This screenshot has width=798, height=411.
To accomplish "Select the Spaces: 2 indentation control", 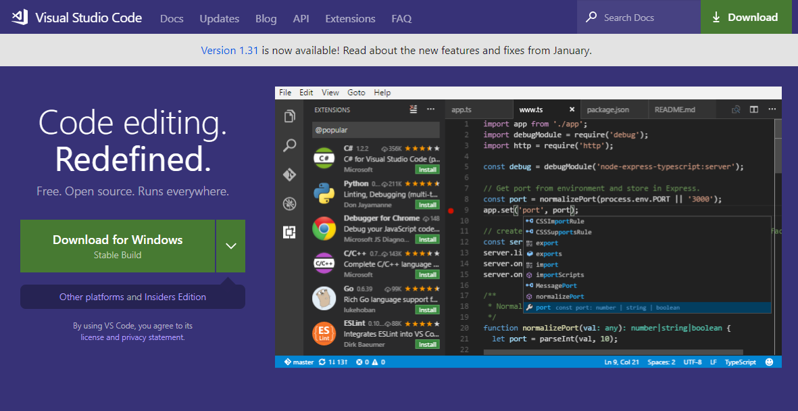I will point(661,362).
